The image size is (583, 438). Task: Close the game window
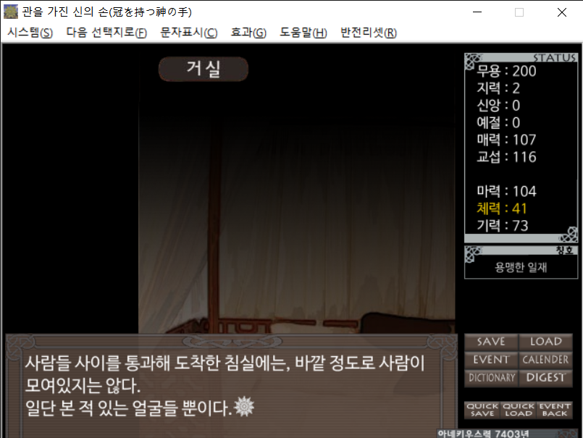pyautogui.click(x=562, y=12)
